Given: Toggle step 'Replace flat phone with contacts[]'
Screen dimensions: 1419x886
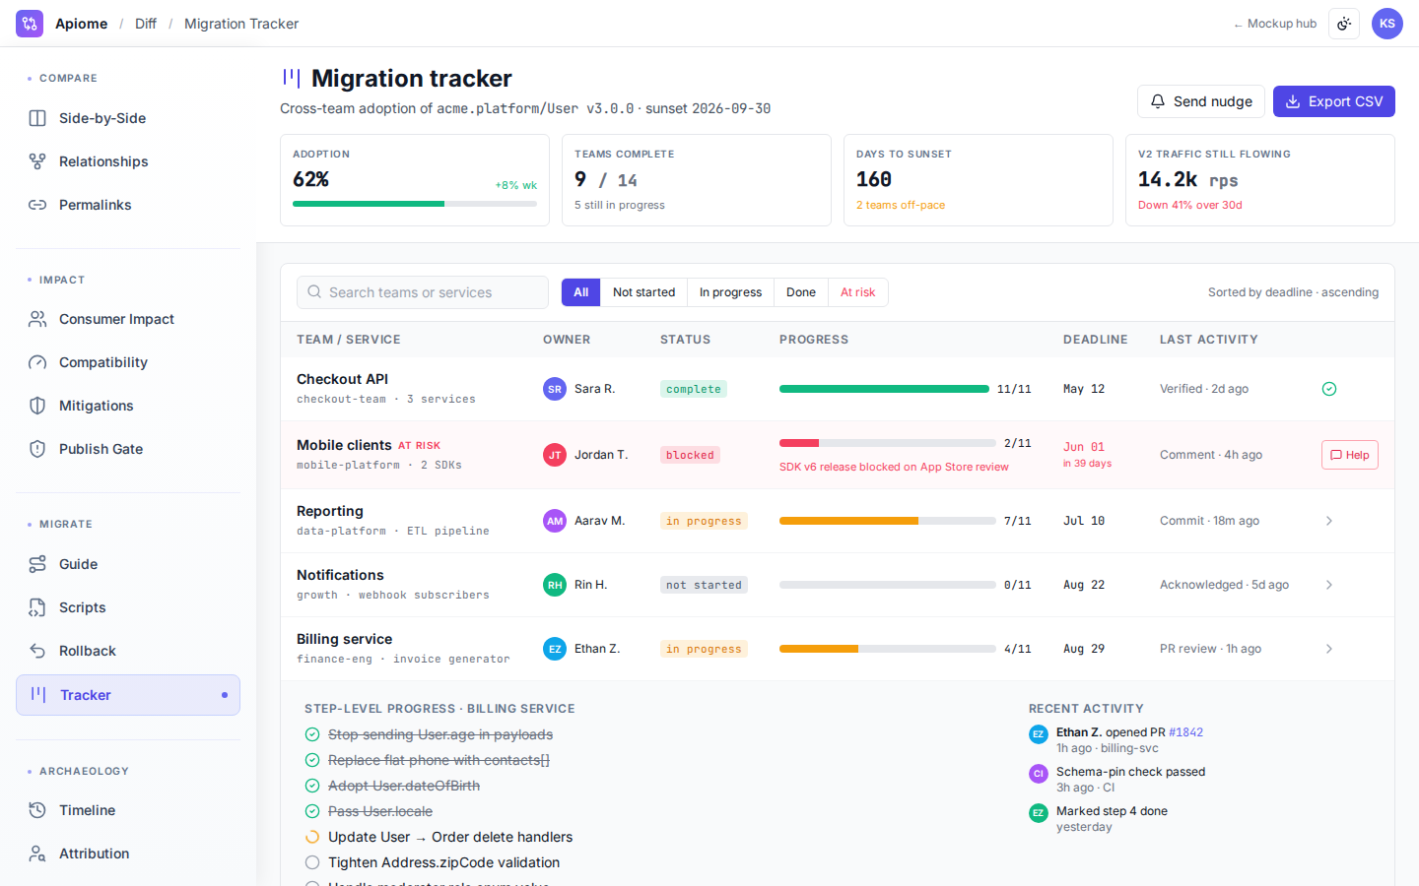Looking at the screenshot, I should pyautogui.click(x=312, y=760).
